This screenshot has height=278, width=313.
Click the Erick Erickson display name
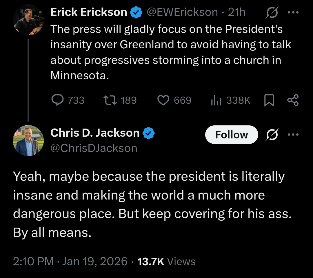point(89,12)
